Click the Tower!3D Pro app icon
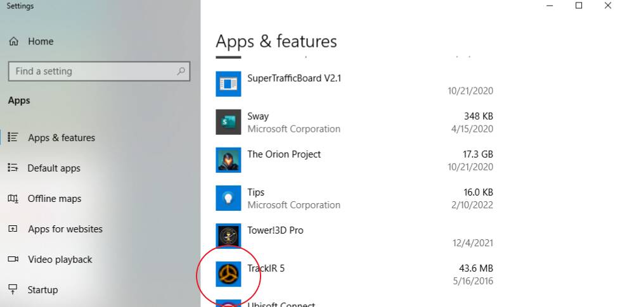This screenshot has height=307, width=620. [x=228, y=235]
